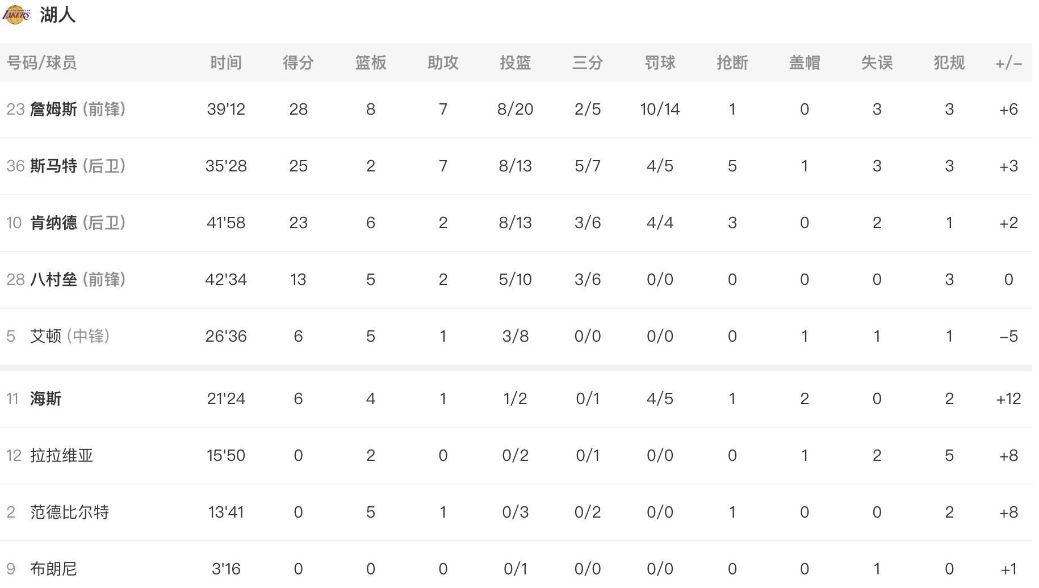The image size is (1039, 588).
Task: Select bench player 海斯
Action: click(45, 398)
